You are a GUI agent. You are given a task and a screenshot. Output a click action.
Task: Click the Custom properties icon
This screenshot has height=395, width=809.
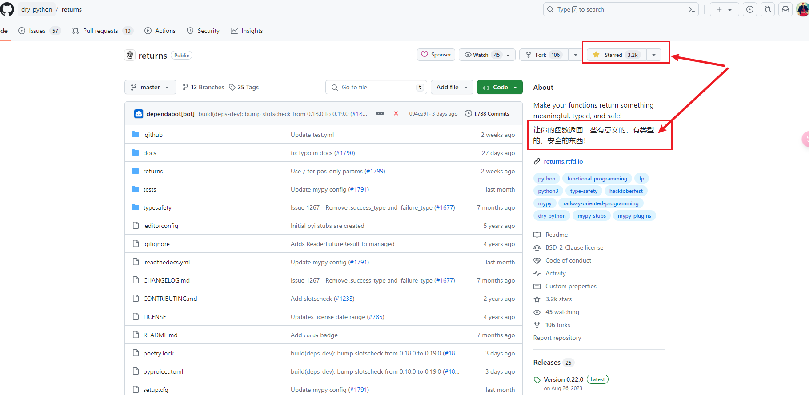[x=537, y=286]
